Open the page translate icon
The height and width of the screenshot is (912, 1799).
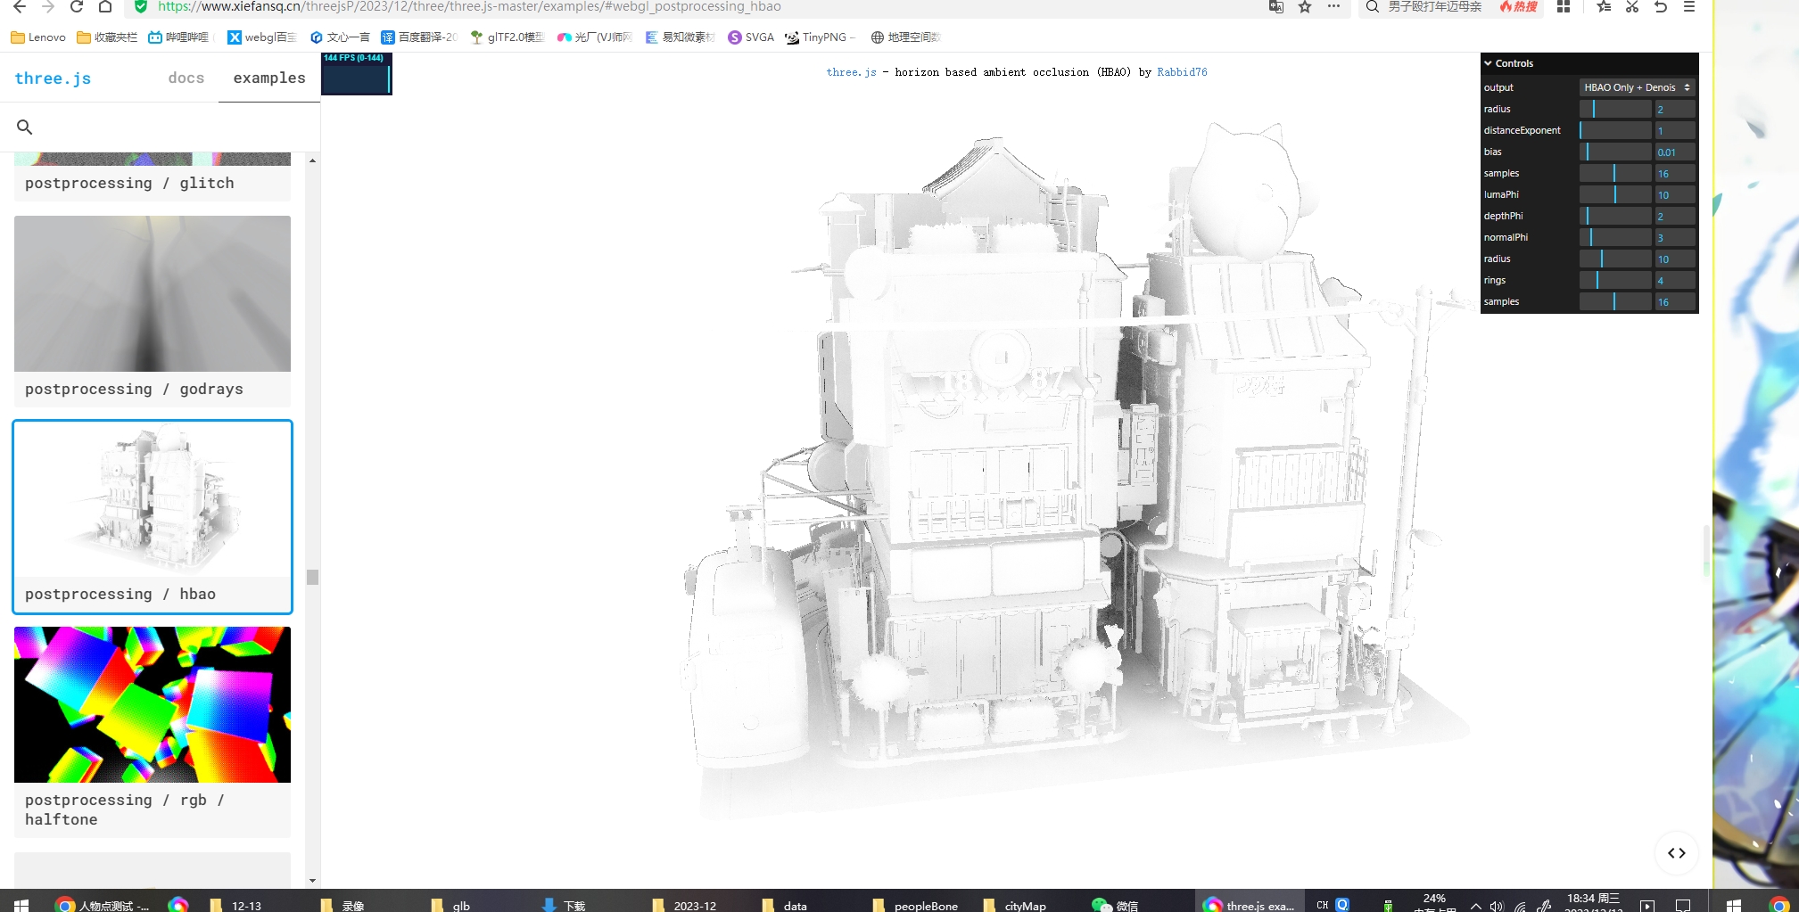coord(1276,7)
